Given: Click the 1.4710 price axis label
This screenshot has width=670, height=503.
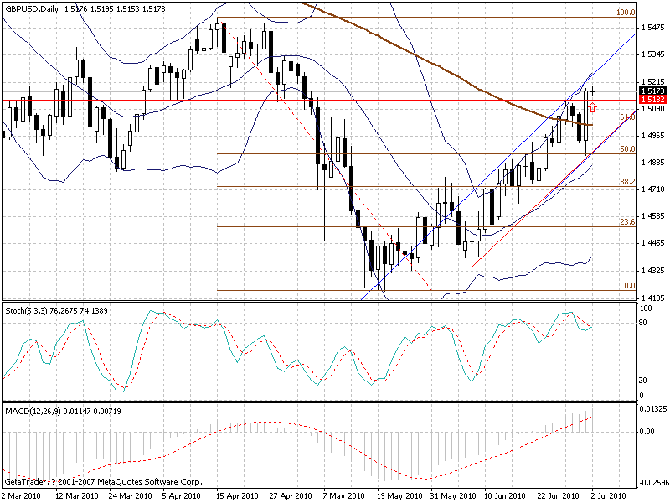Looking at the screenshot, I should click(653, 189).
